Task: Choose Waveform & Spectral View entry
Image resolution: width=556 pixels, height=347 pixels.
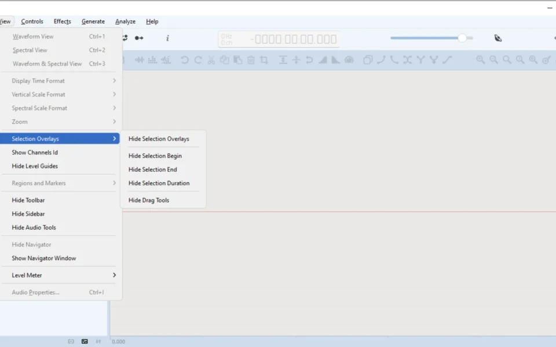Action: pos(60,64)
